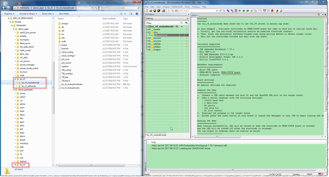Click the Paste icon in IAR toolbar

(x=176, y=11)
